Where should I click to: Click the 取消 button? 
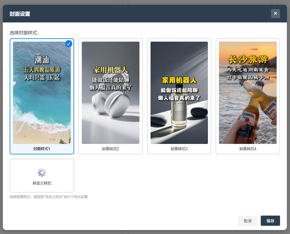[x=248, y=221]
